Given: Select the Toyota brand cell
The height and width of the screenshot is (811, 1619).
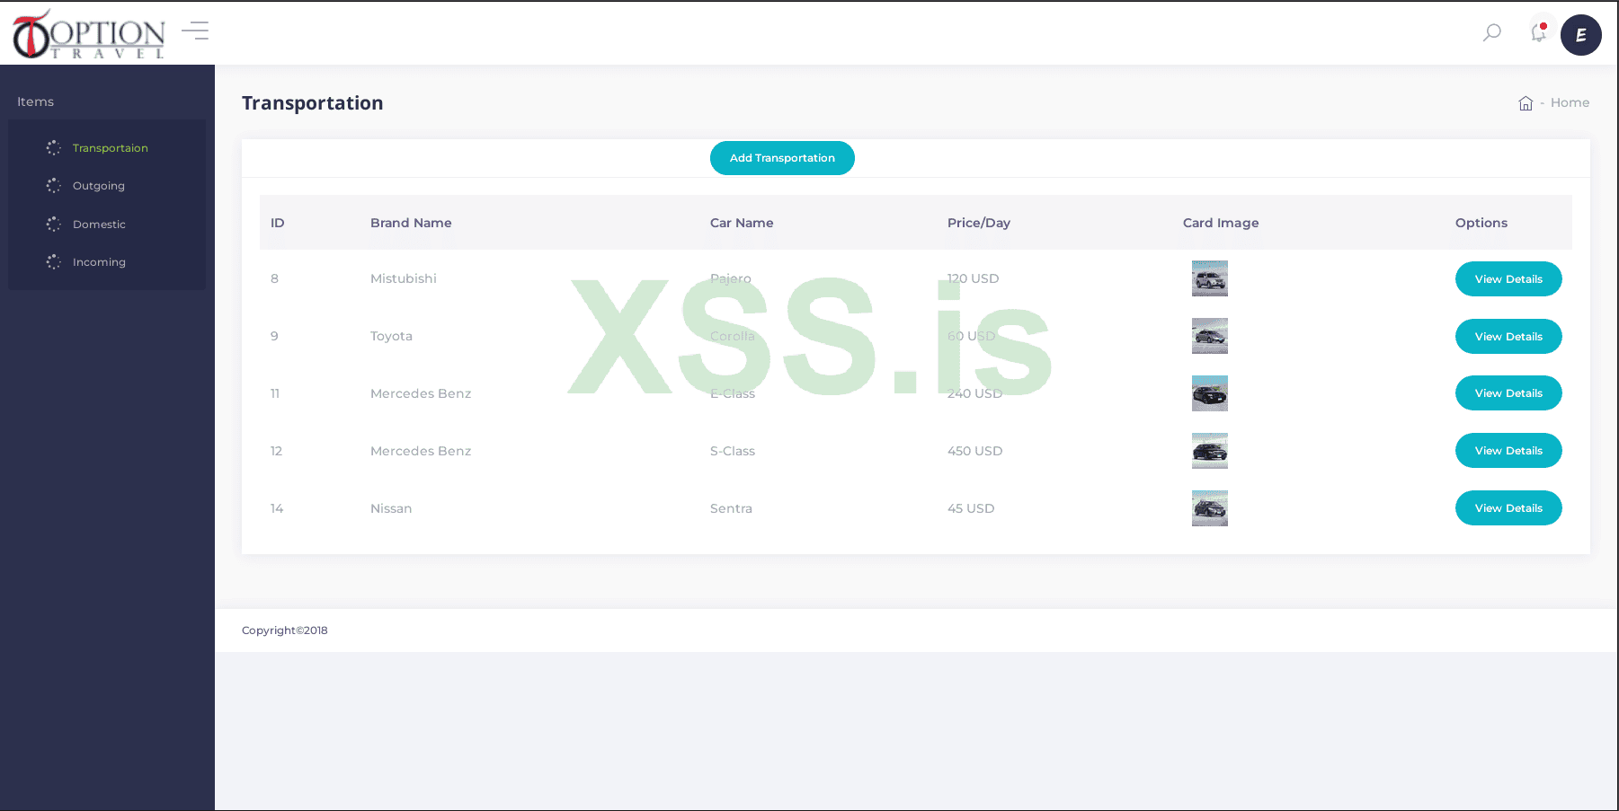Looking at the screenshot, I should [x=391, y=336].
